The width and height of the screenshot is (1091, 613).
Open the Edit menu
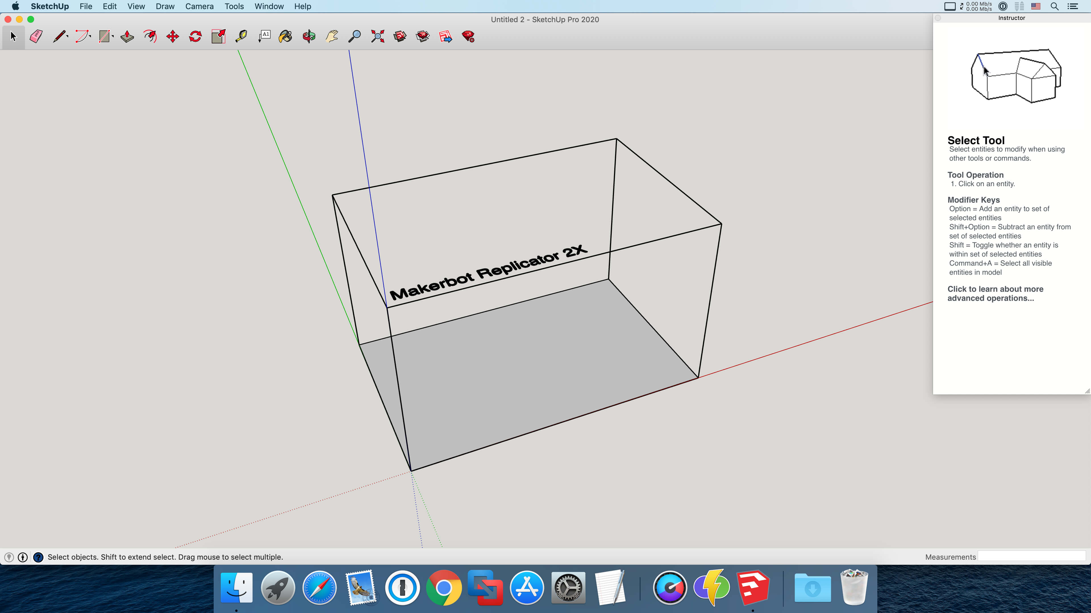(x=110, y=6)
